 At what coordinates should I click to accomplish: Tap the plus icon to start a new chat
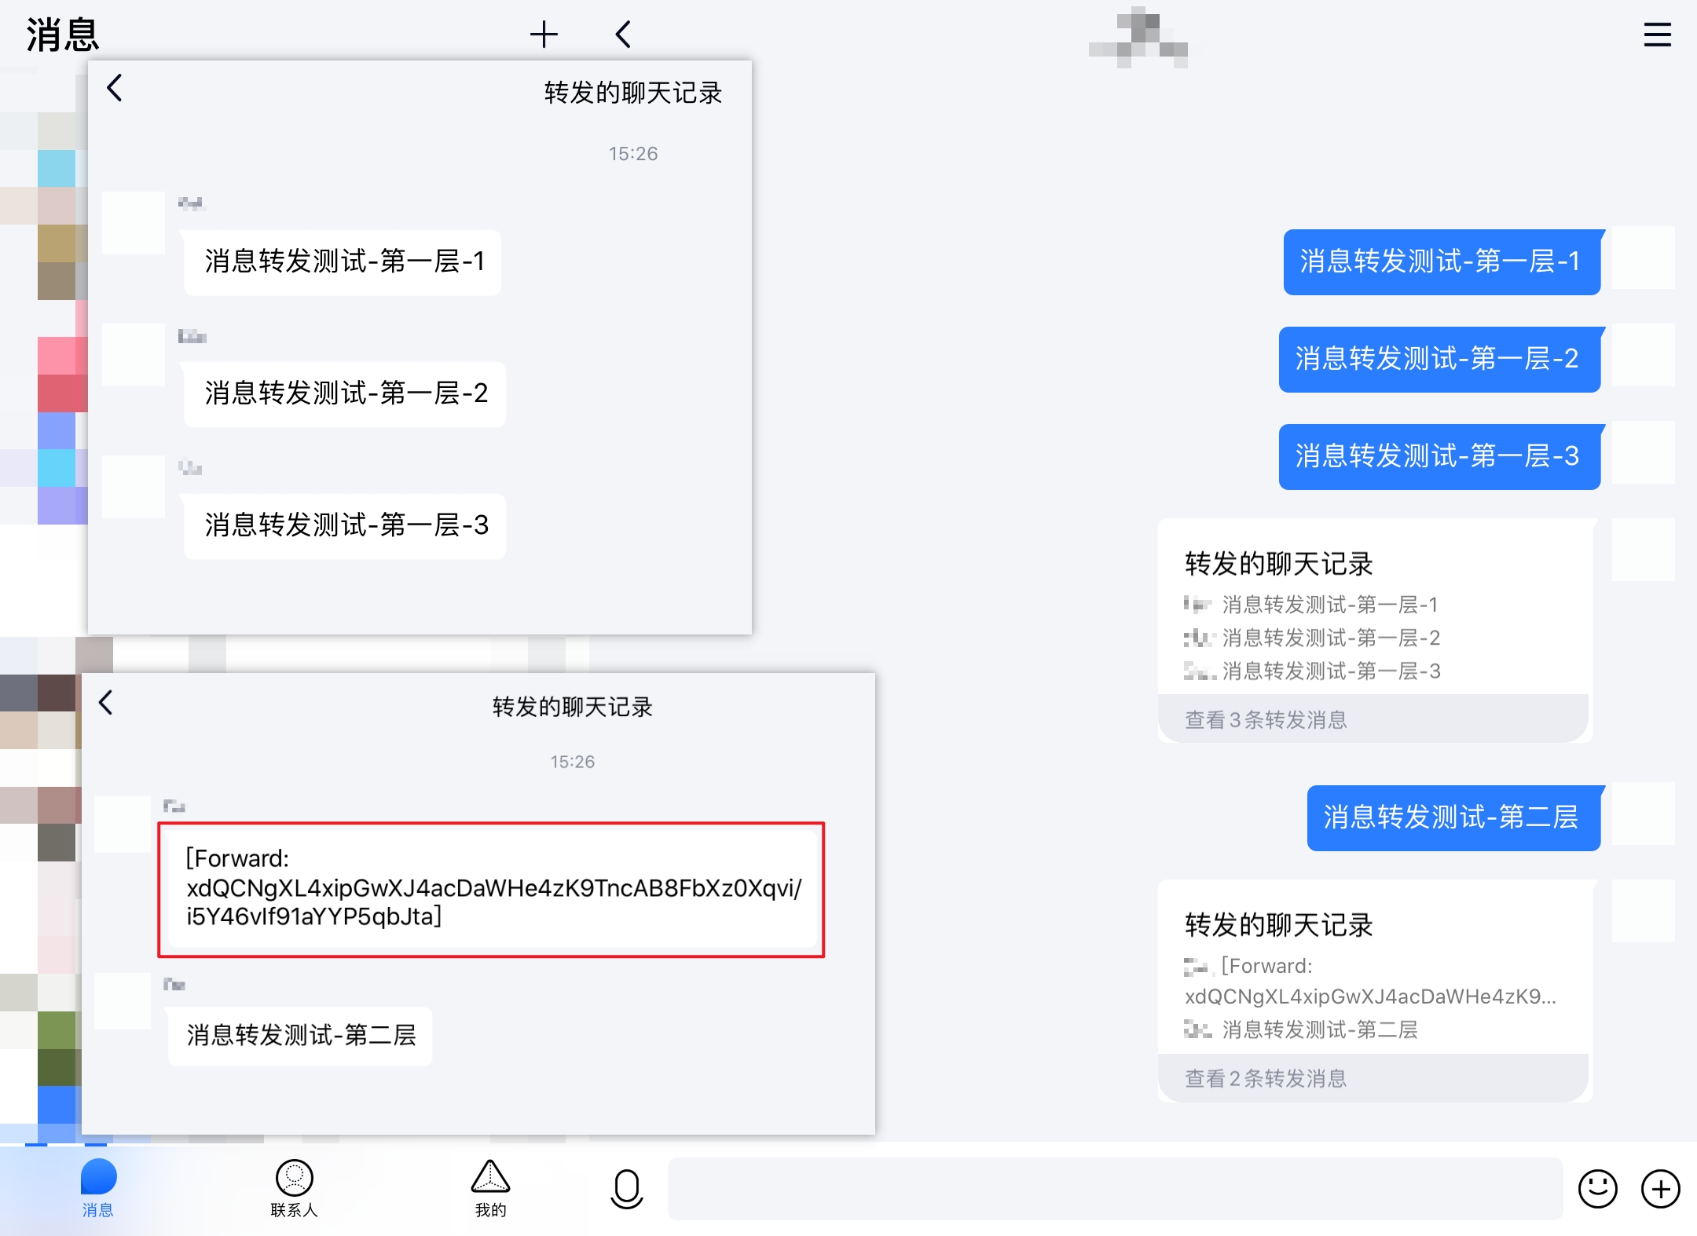[544, 34]
